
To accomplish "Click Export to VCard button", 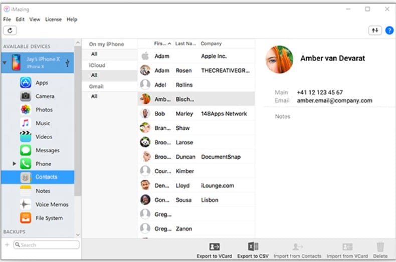I will (214, 250).
